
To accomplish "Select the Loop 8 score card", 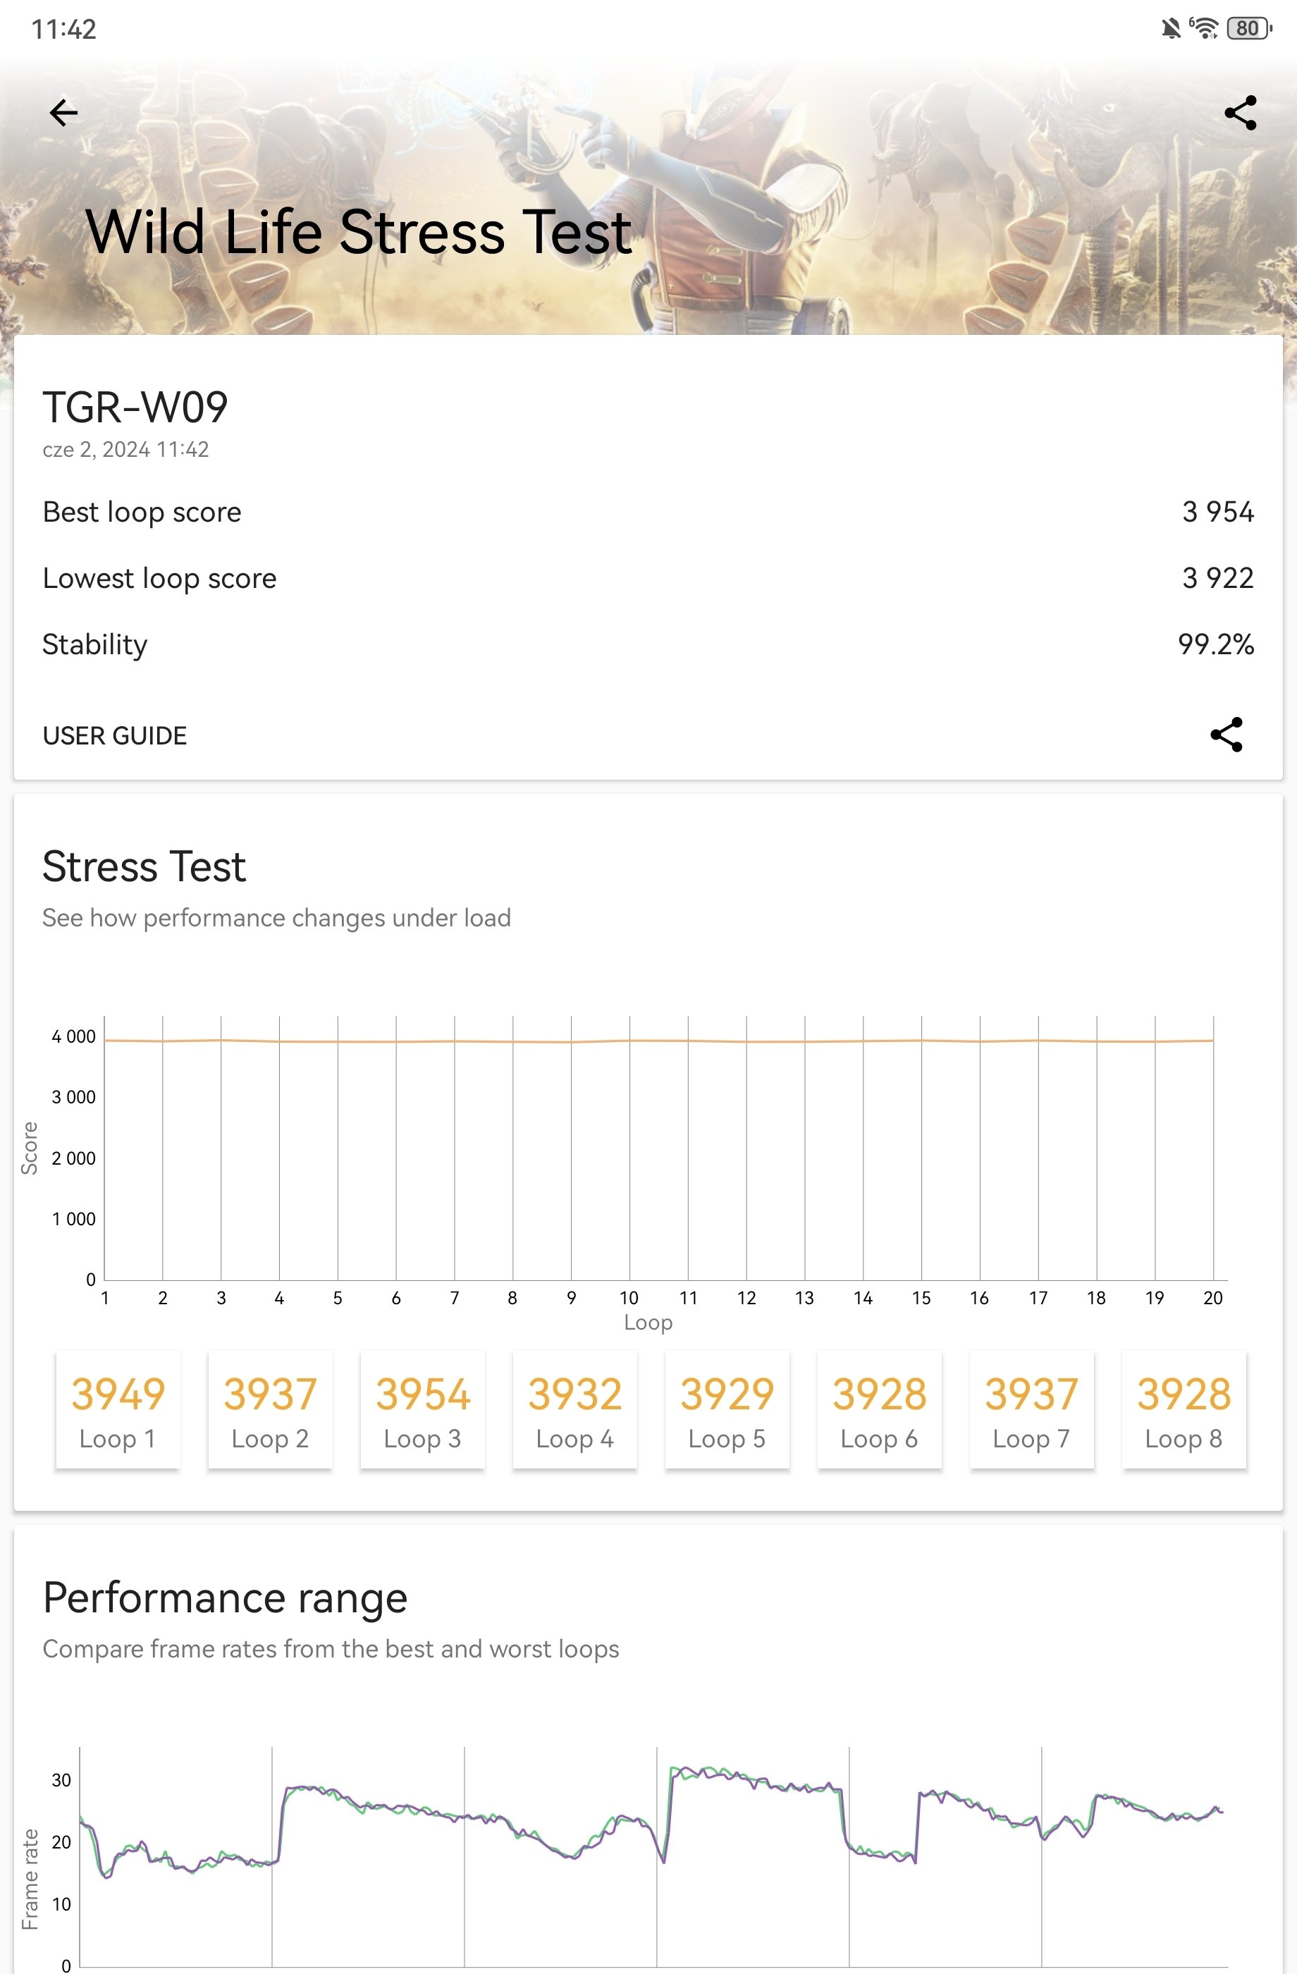I will pos(1184,1409).
